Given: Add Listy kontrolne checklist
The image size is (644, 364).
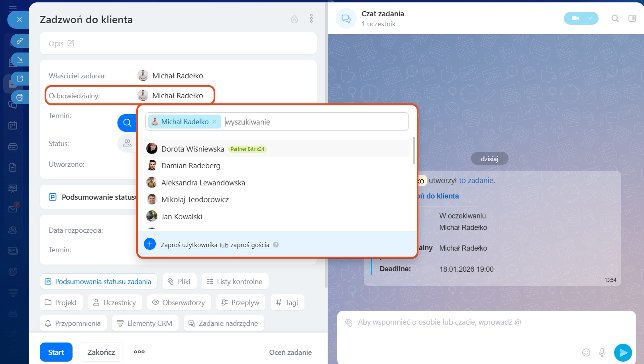Looking at the screenshot, I should pyautogui.click(x=235, y=281).
